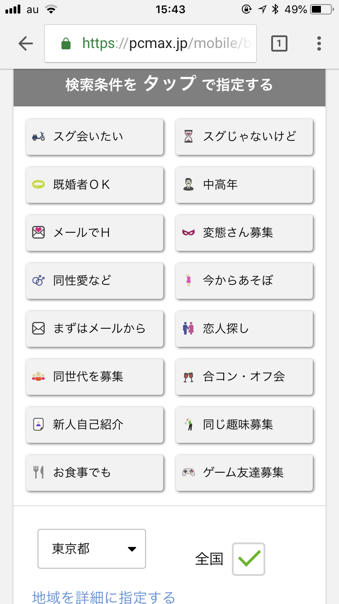The width and height of the screenshot is (339, 604).
Task: Choose the 同世代を募集 category
Action: click(94, 377)
